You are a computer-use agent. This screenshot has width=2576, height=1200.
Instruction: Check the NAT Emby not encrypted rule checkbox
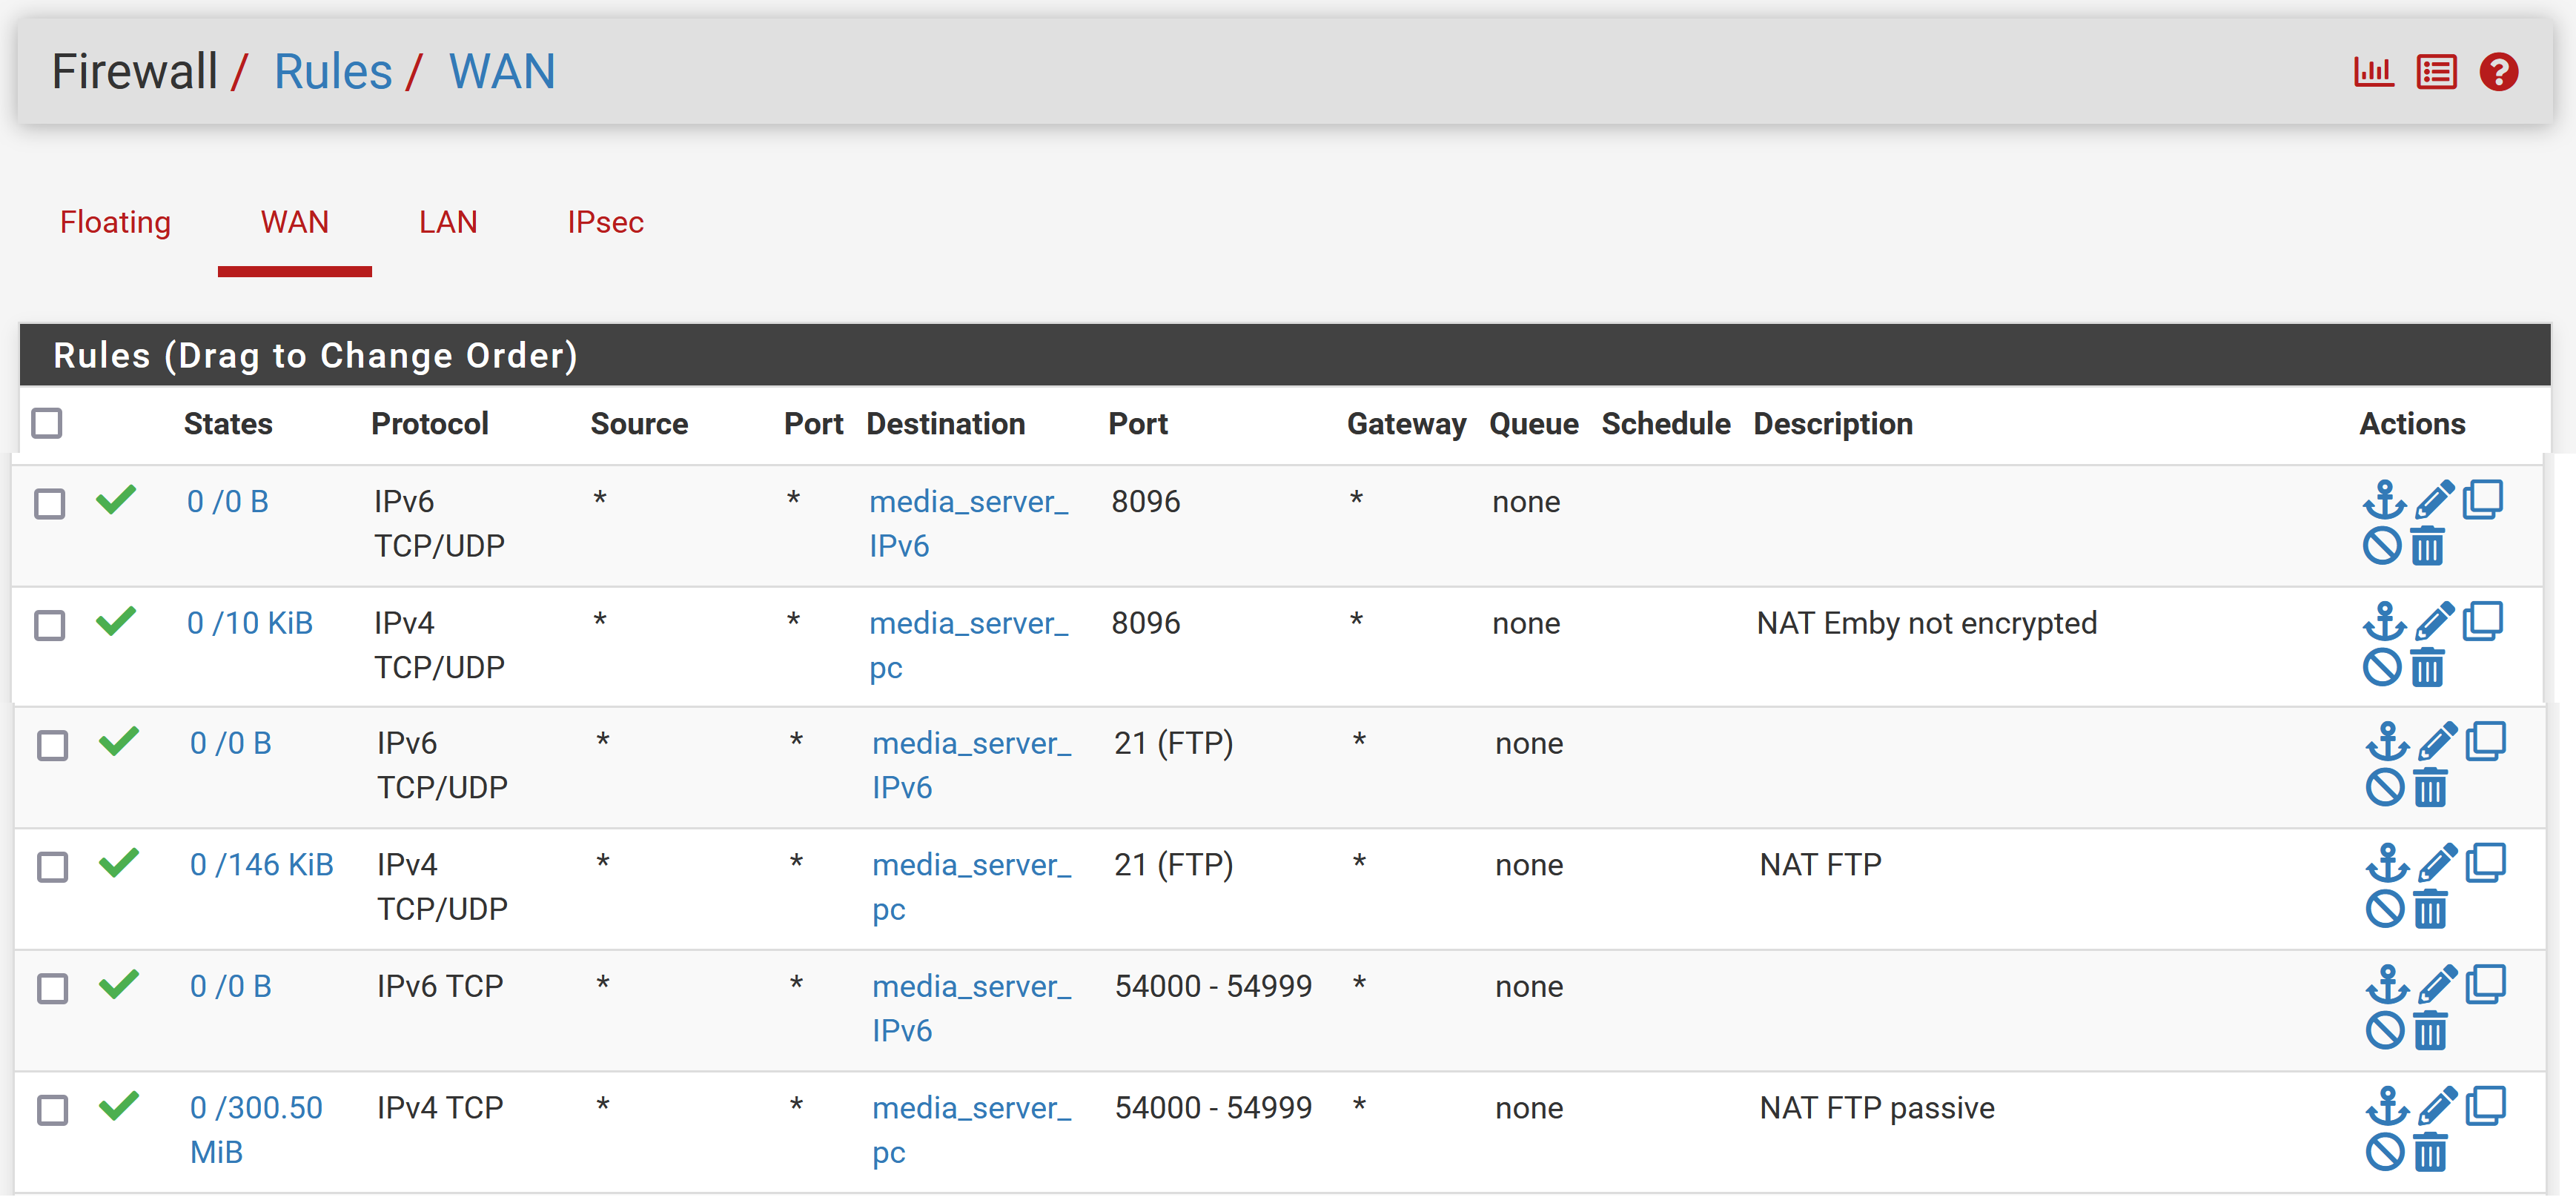coord(50,626)
